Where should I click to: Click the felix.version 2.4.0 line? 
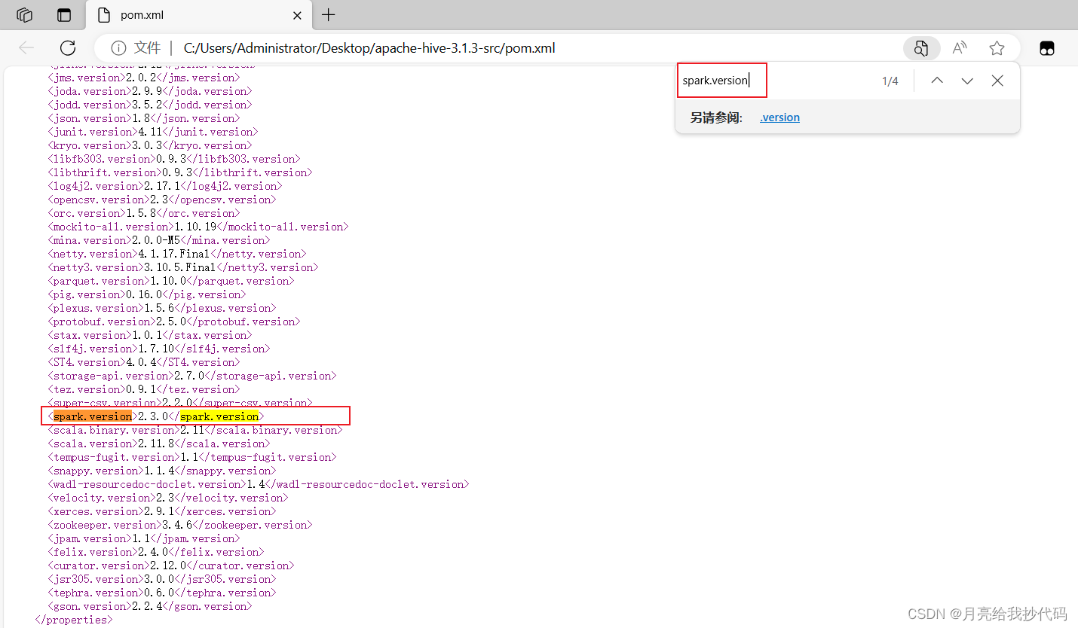pyautogui.click(x=156, y=552)
